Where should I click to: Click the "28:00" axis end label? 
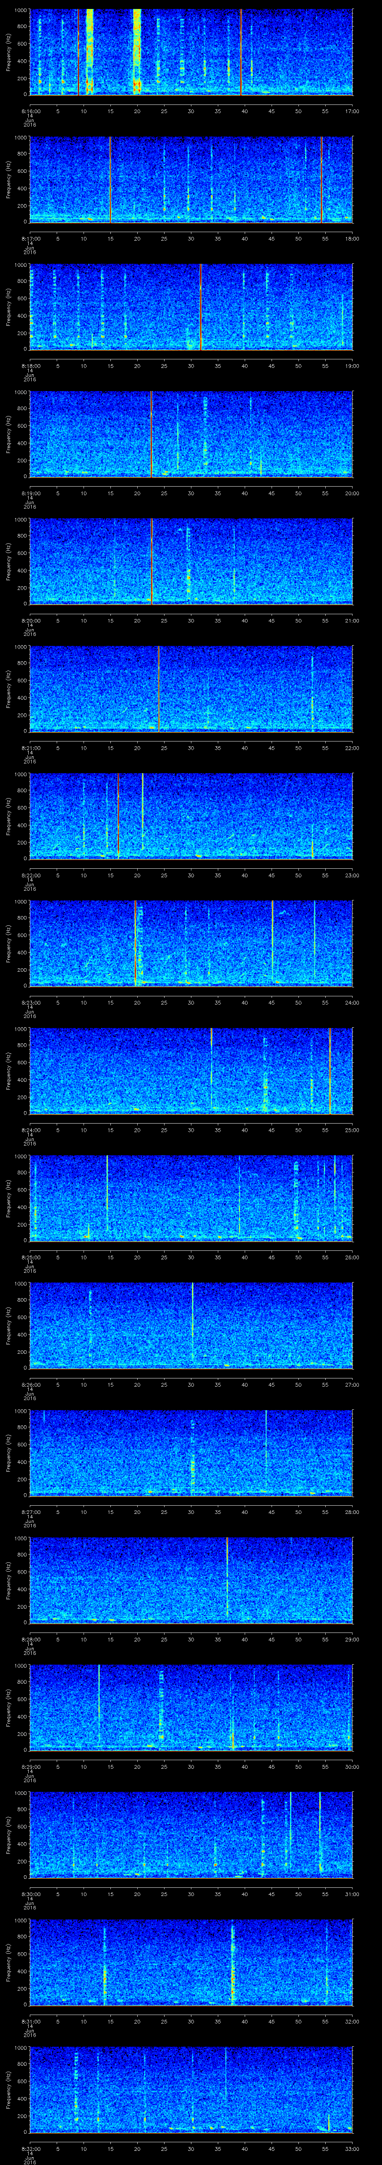click(352, 1511)
